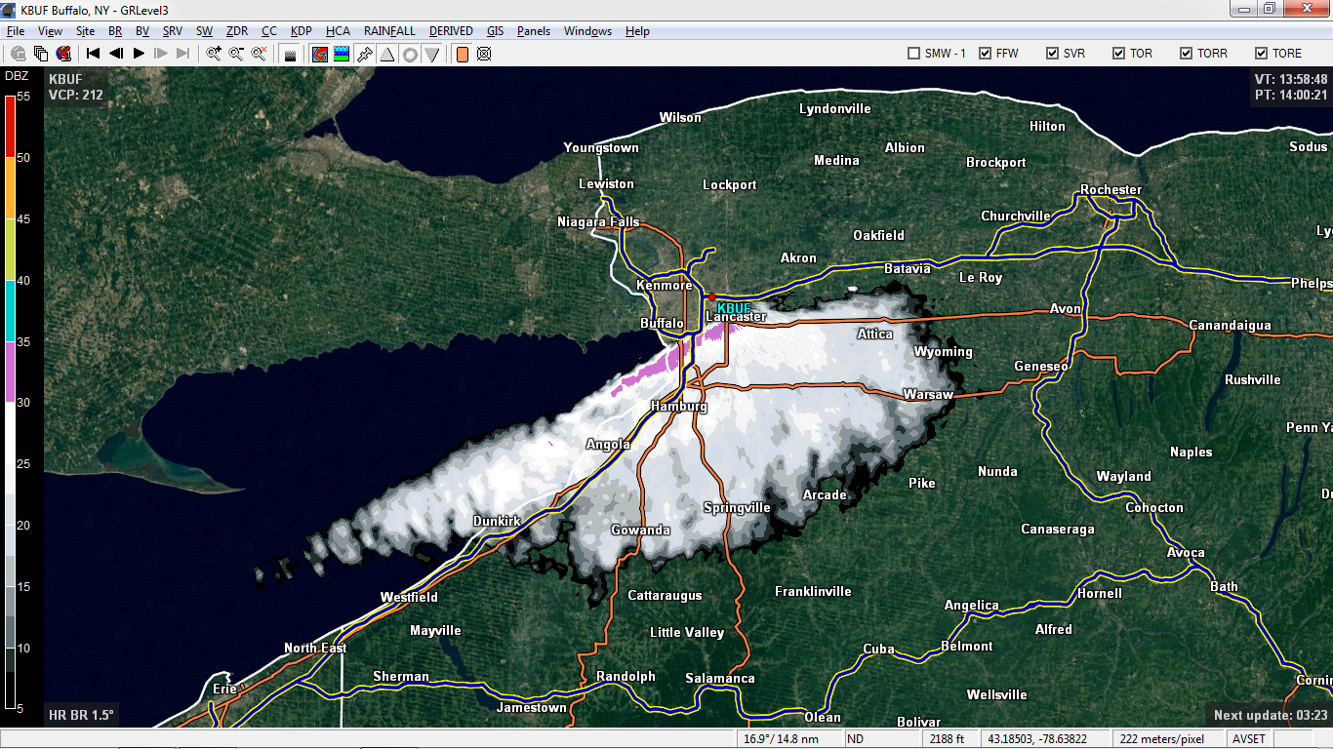Enable the SMW - 1 checkbox
The image size is (1333, 749).
(914, 54)
